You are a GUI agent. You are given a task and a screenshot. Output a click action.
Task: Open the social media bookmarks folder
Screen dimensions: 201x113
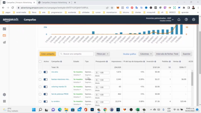point(19,13)
